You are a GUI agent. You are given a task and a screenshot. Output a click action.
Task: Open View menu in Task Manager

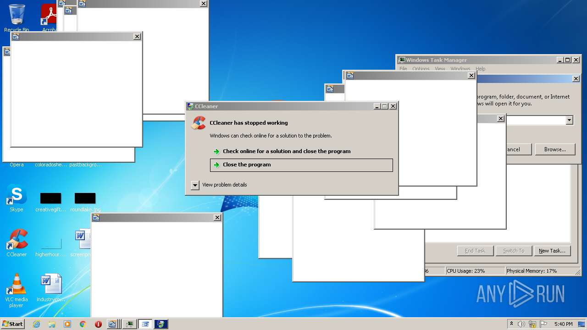tap(440, 69)
